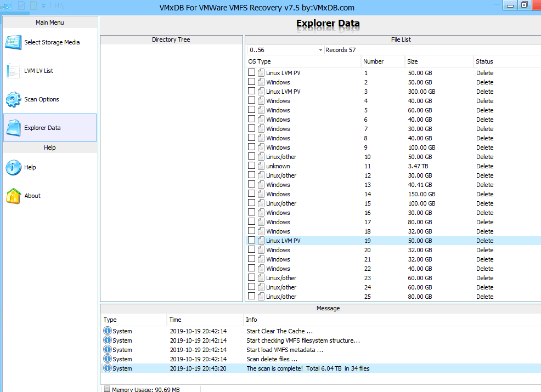
Task: Open Select Storage Media via its icon
Action: click(14, 42)
